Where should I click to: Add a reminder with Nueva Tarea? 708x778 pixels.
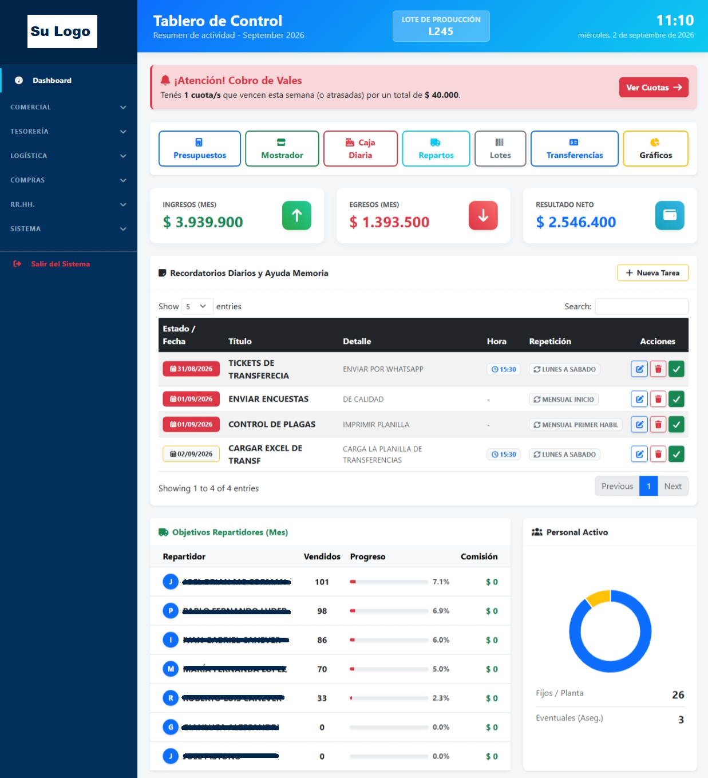[652, 273]
